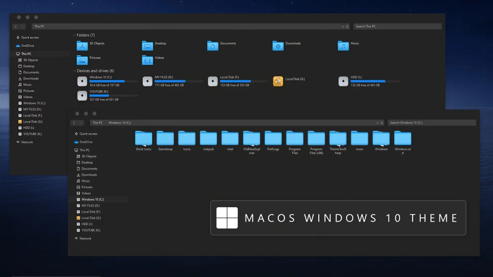Viewport: 493px width, 277px height.
Task: Select MY FILES (D:) in back window sidebar
Action: tap(29, 109)
